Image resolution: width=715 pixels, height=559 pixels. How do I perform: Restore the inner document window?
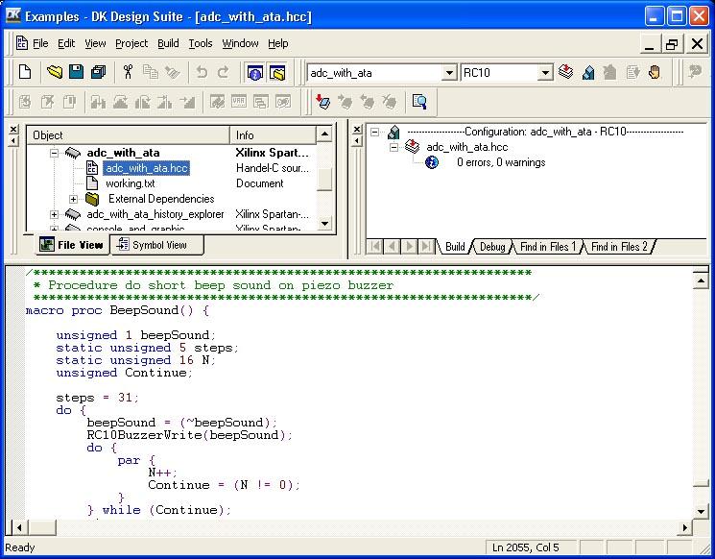pos(672,44)
